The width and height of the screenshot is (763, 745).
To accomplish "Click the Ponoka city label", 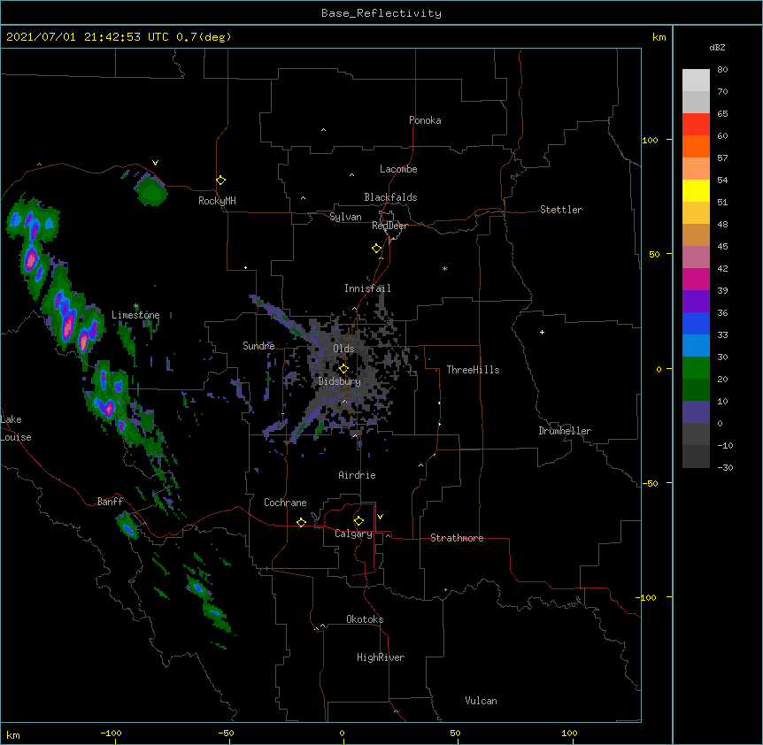I will pos(425,120).
